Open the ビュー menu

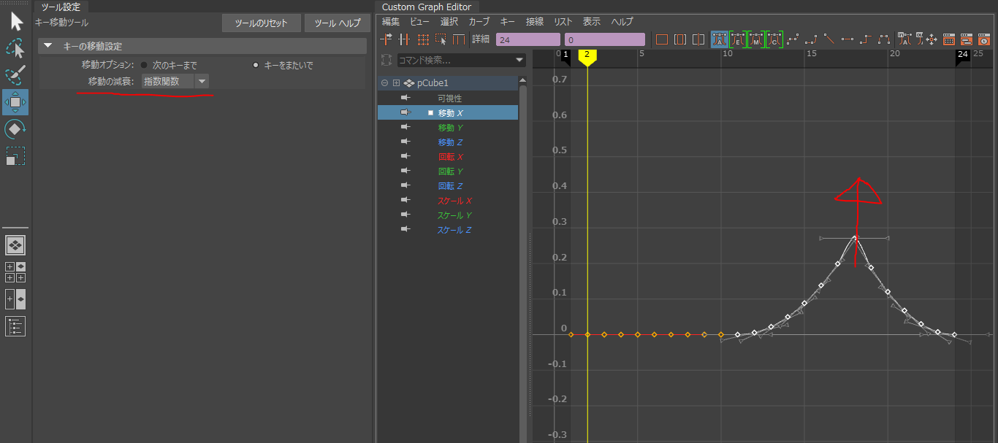[420, 21]
